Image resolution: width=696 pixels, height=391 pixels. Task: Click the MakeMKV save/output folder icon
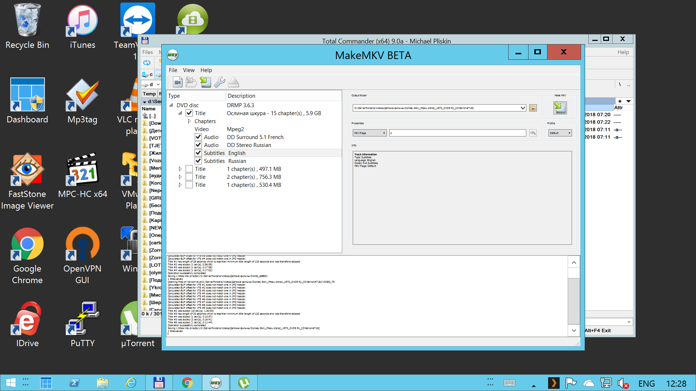click(534, 108)
